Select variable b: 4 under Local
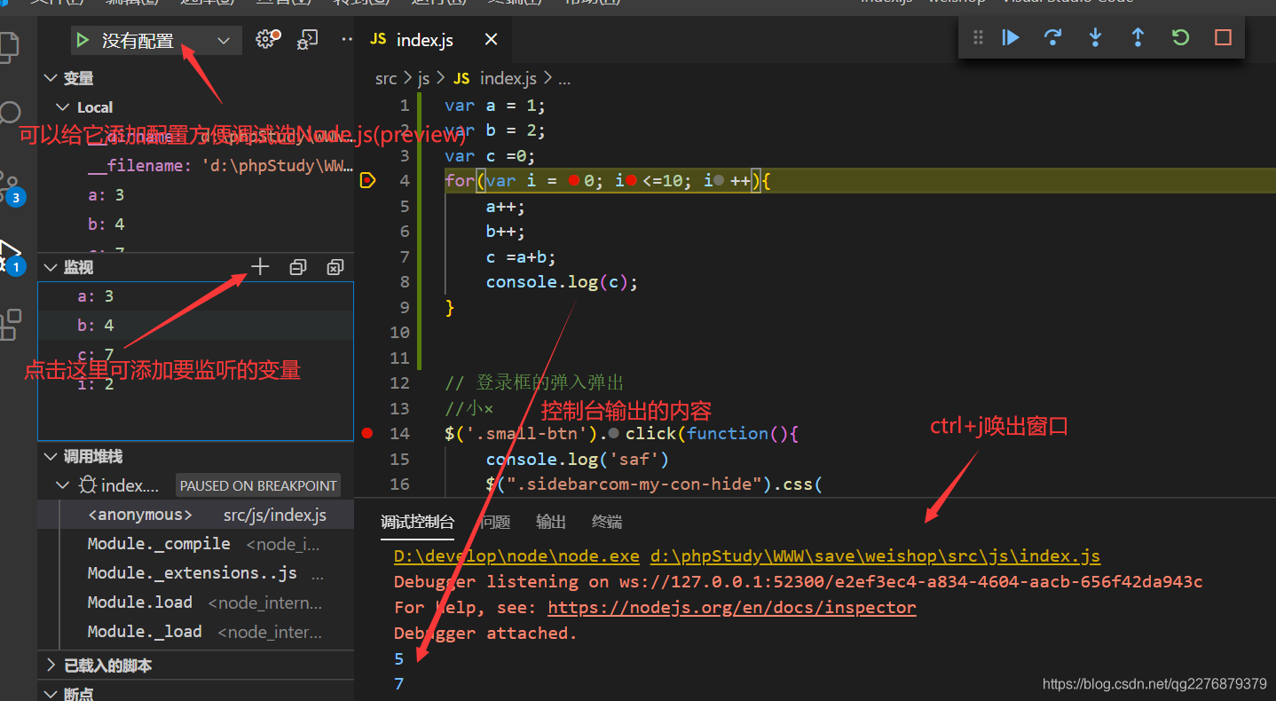This screenshot has width=1276, height=701. 195,224
